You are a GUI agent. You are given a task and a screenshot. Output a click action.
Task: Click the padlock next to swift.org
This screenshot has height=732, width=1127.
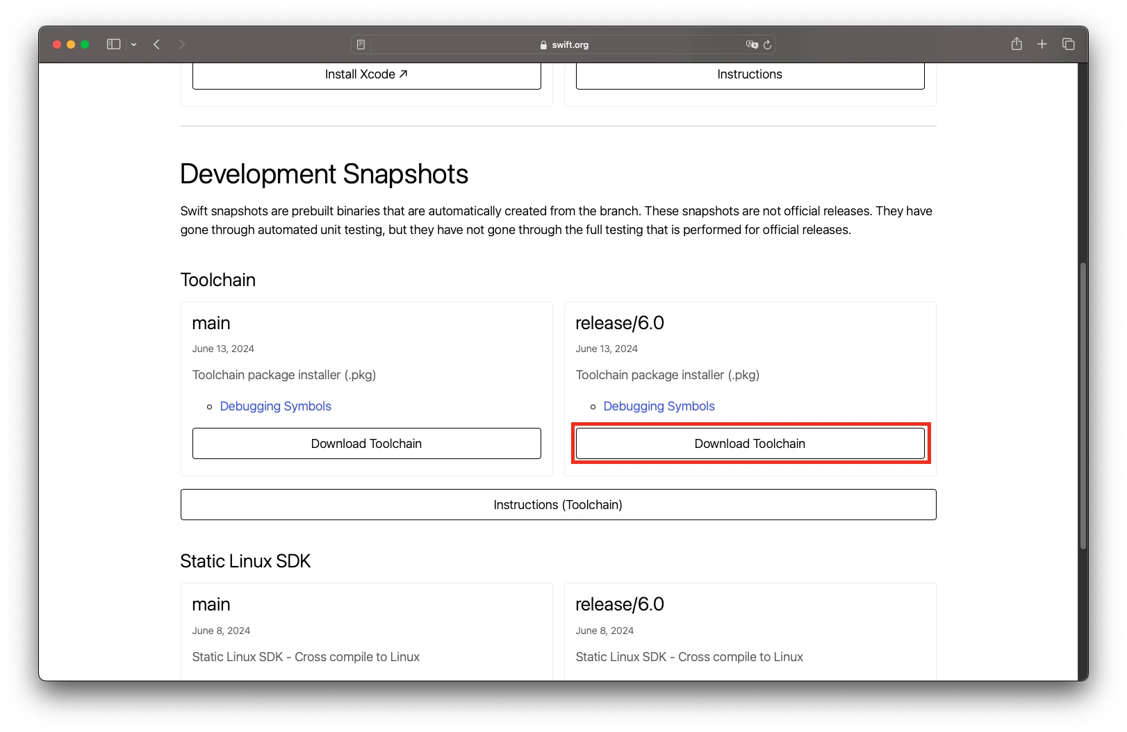point(543,44)
